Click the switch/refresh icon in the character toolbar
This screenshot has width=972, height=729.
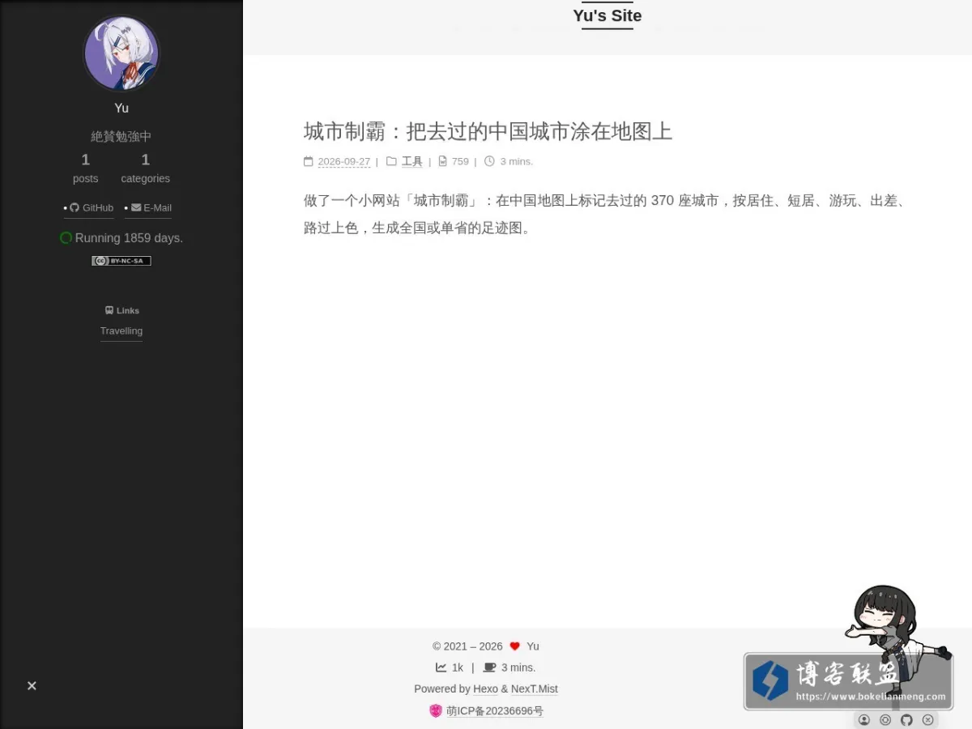[x=885, y=720]
